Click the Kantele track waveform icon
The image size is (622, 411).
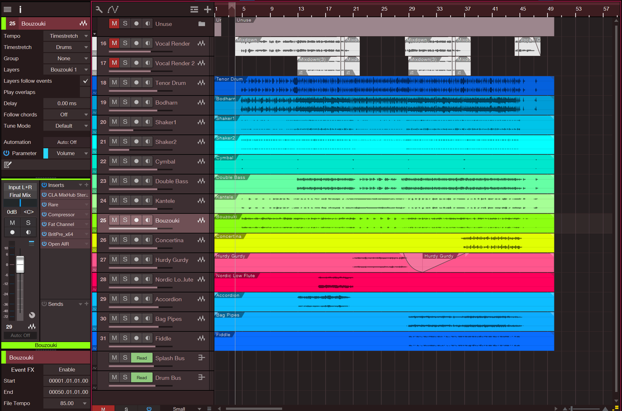tap(201, 201)
